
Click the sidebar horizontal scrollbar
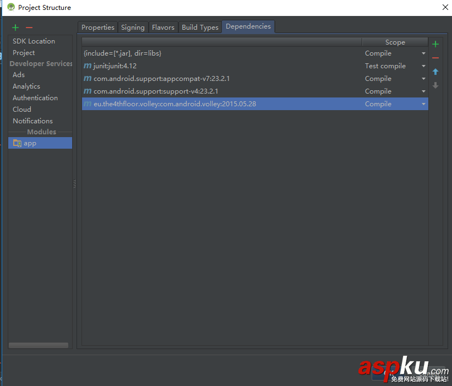39,345
